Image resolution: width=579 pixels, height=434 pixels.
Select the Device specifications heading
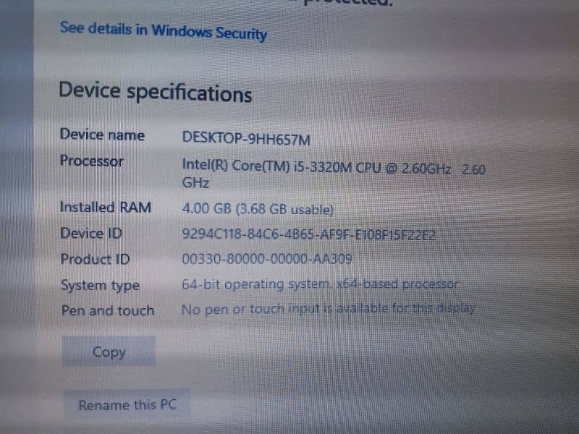click(155, 92)
